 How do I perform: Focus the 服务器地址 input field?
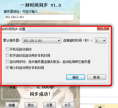click(39, 17)
